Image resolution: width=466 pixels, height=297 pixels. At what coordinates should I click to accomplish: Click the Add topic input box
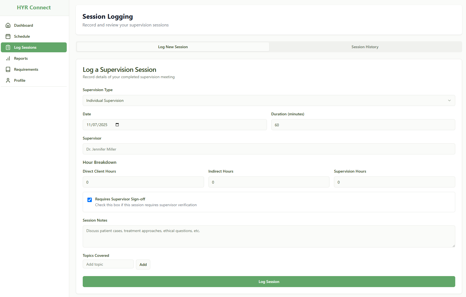click(108, 264)
